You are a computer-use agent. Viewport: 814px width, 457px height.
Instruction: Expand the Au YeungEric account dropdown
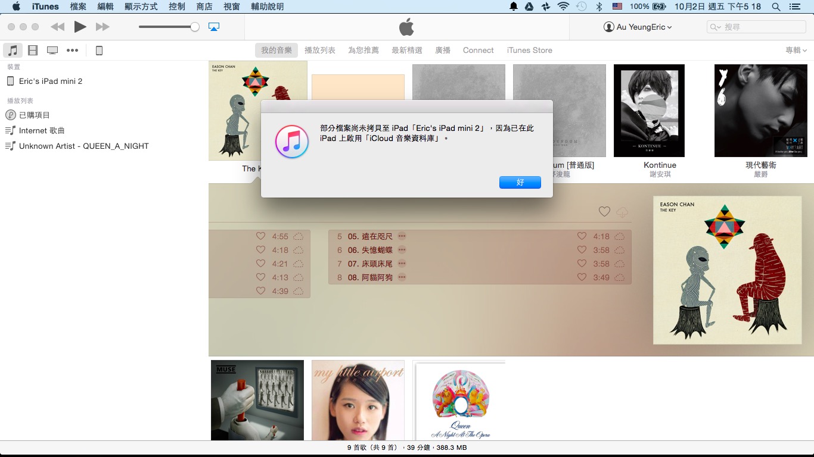click(638, 27)
